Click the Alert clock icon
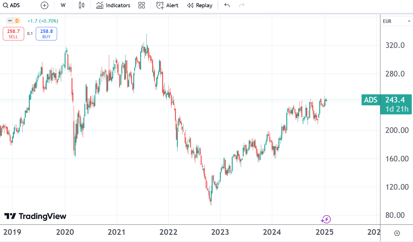This screenshot has height=242, width=413. pyautogui.click(x=160, y=5)
